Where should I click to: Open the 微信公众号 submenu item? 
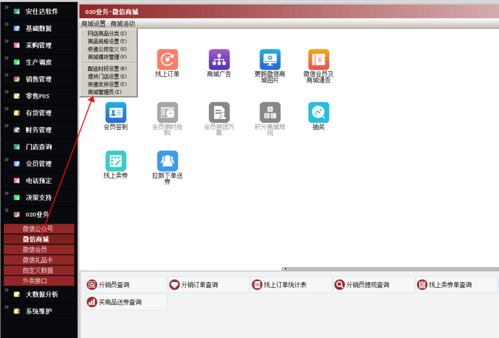click(39, 229)
